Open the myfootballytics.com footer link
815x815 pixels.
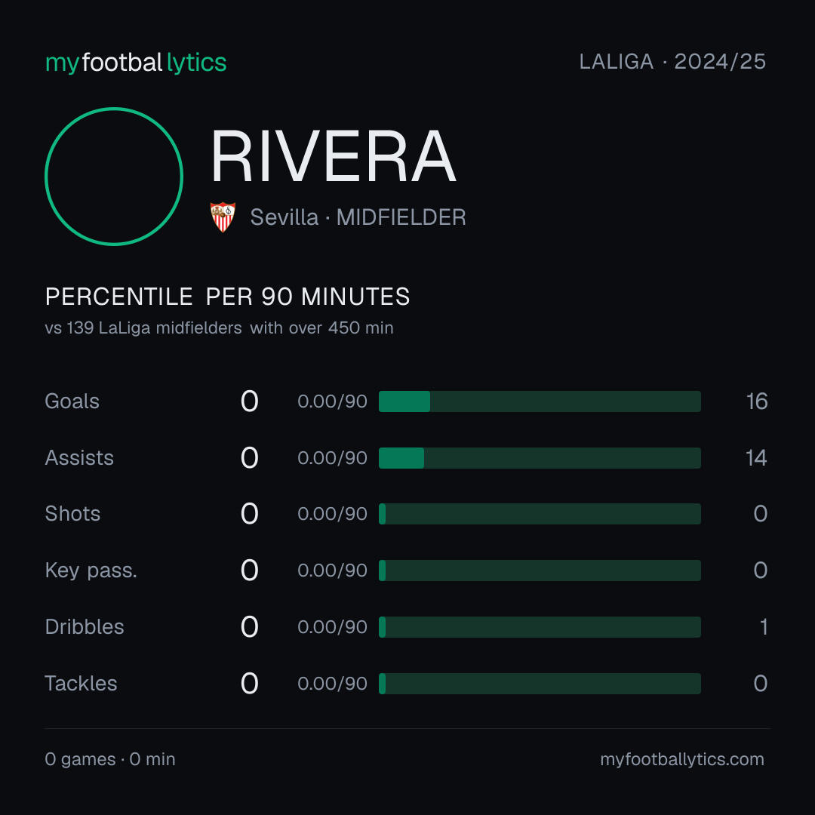click(x=682, y=759)
